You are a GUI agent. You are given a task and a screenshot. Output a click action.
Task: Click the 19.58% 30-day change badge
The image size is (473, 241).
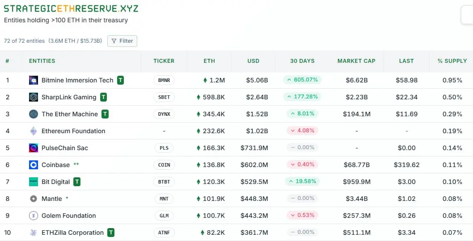(x=302, y=181)
